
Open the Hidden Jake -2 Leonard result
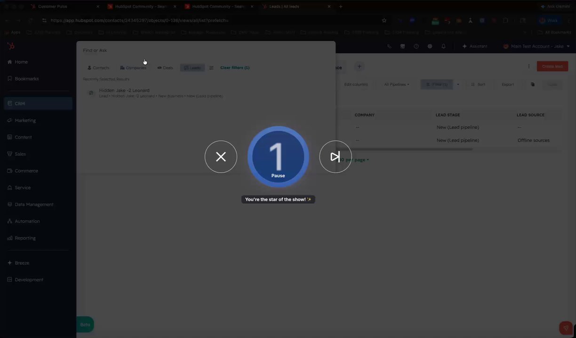point(206,93)
